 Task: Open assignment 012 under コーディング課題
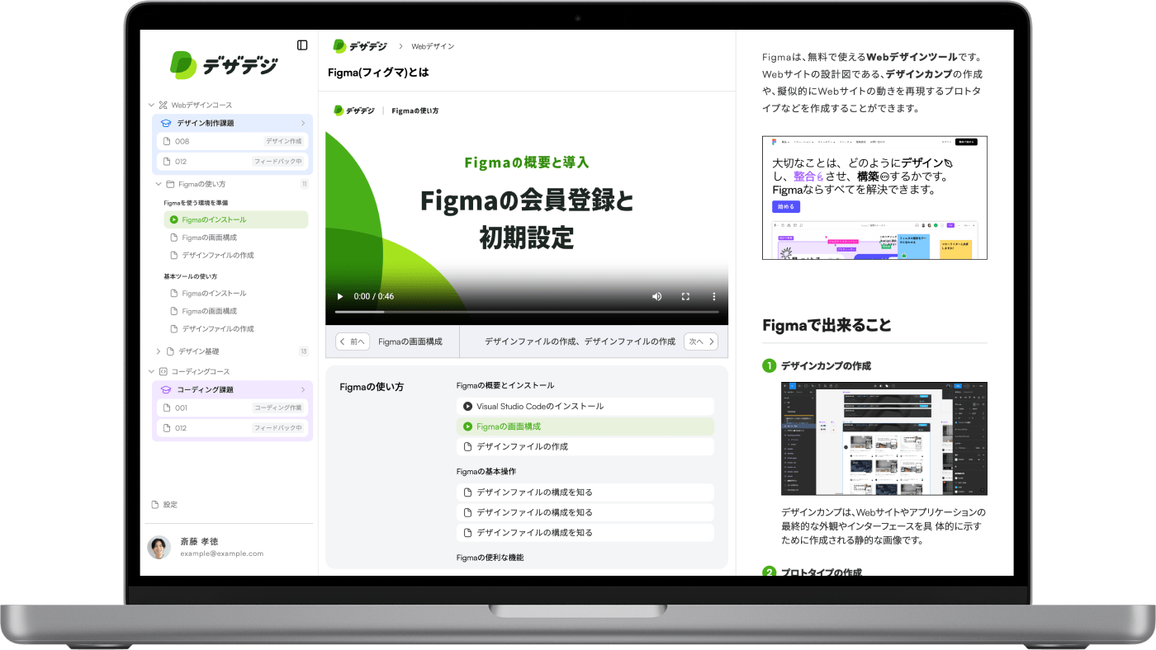(x=233, y=428)
